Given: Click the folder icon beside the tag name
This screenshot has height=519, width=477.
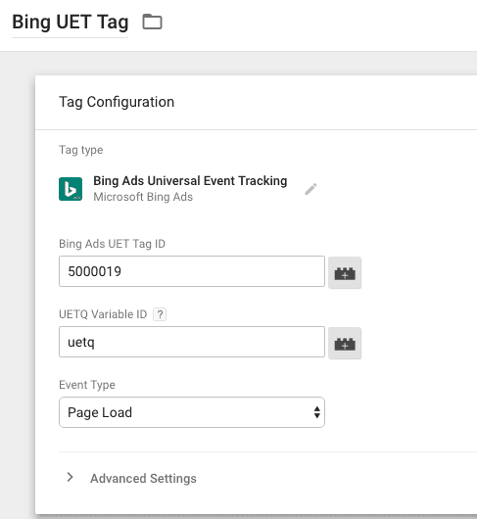Looking at the screenshot, I should coord(152,22).
